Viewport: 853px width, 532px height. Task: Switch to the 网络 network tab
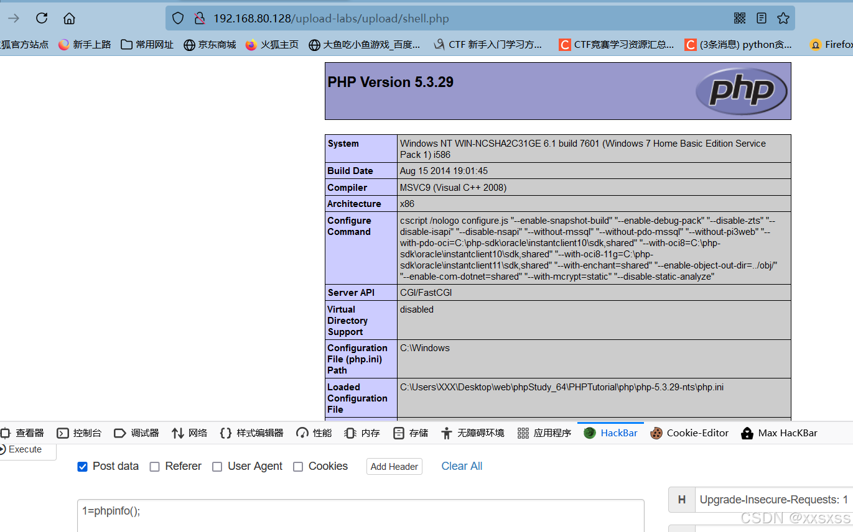click(190, 433)
